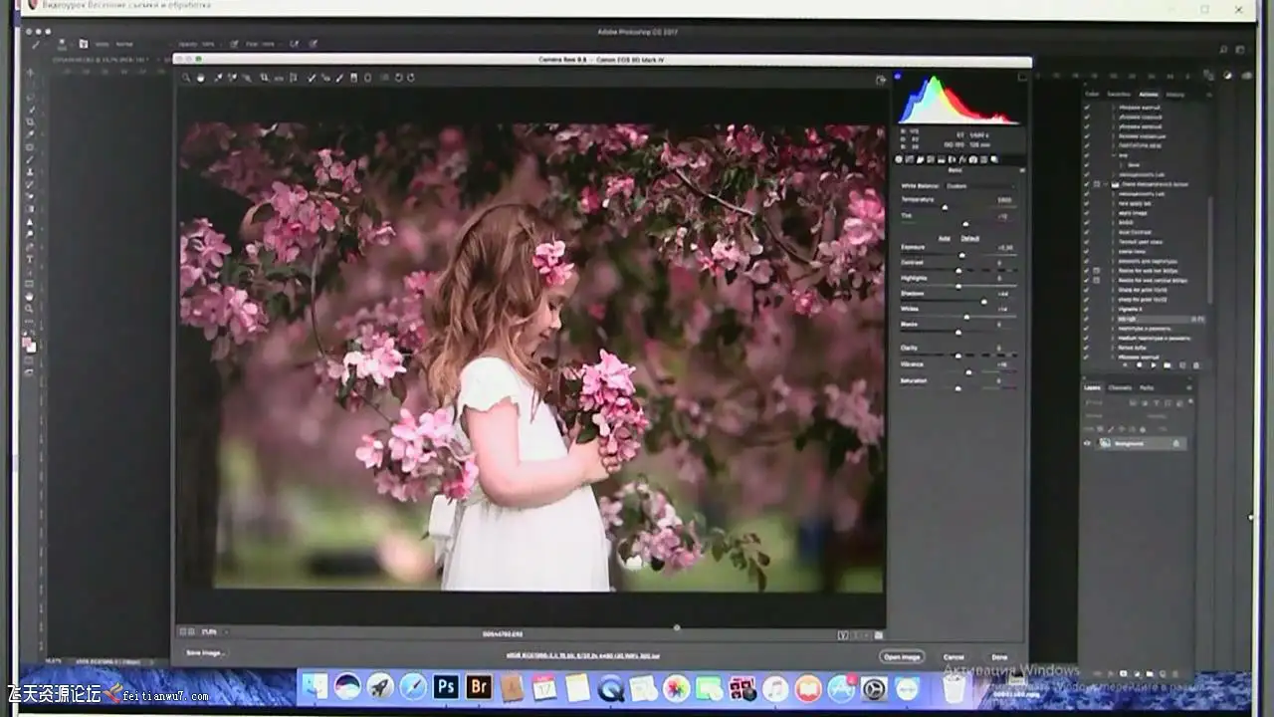Viewport: 1274px width, 717px height.
Task: Open Finder from the Dock
Action: coord(315,687)
